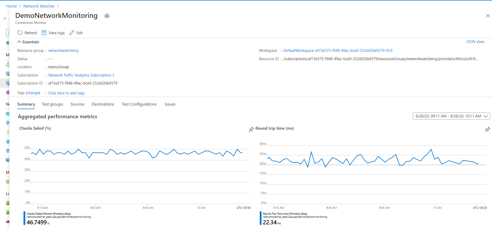492x229 pixels.
Task: Collapse the Essentials section
Action: [x=19, y=42]
